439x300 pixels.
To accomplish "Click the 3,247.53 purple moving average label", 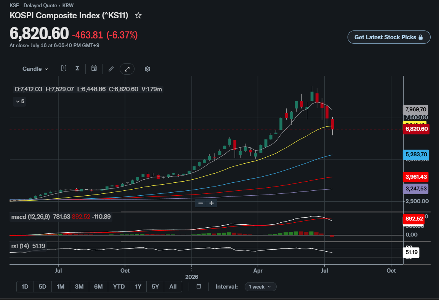I will pos(416,188).
